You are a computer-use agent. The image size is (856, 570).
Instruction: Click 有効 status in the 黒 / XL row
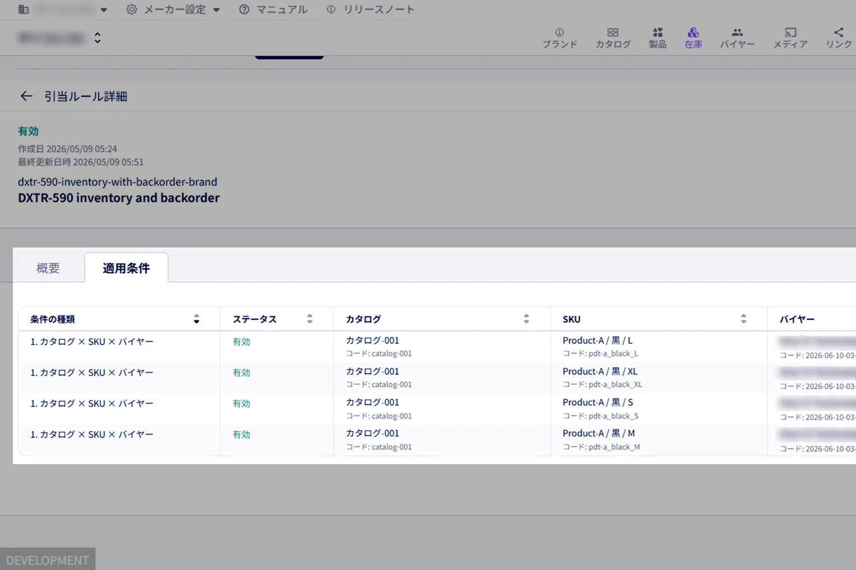click(x=241, y=373)
